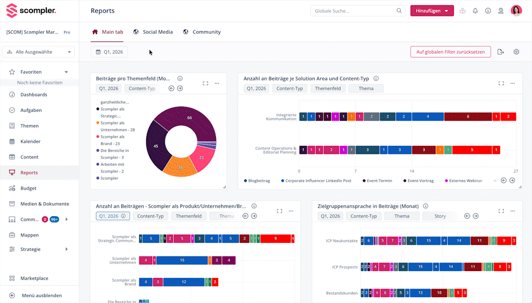Show previous filters in Beiträge pro Themenfeld widget
This screenshot has height=303, width=532.
(x=171, y=88)
